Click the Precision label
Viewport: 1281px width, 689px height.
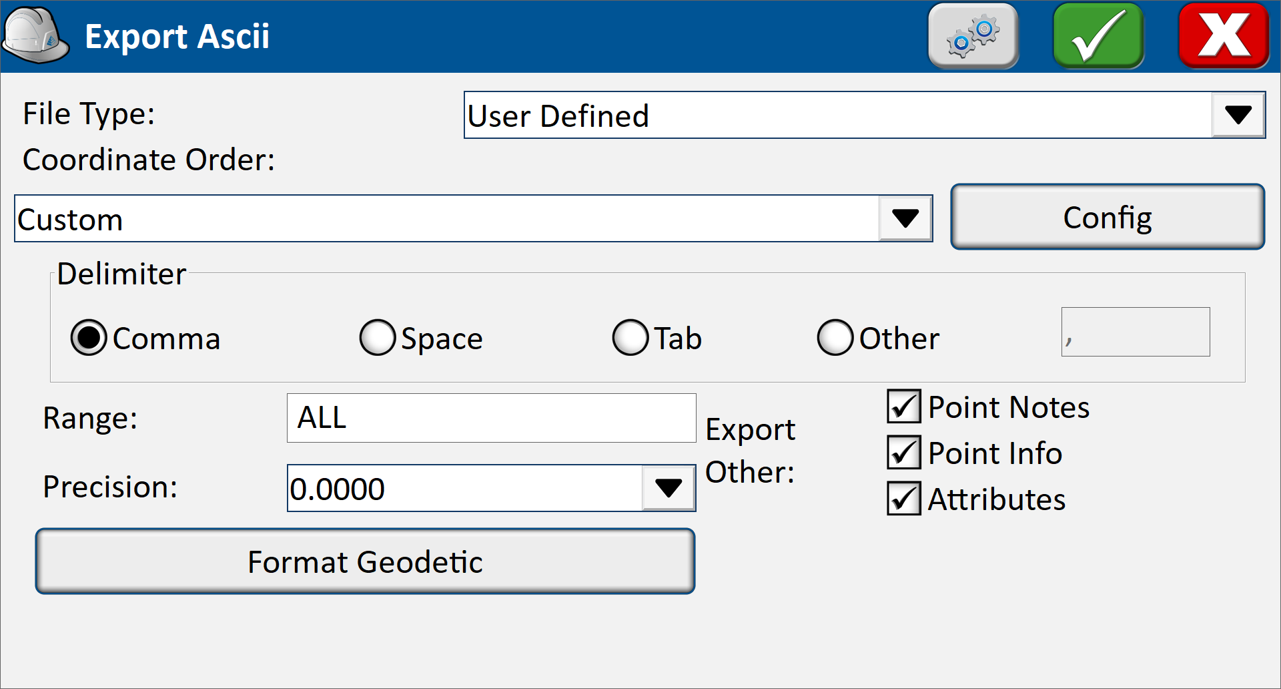pos(110,487)
